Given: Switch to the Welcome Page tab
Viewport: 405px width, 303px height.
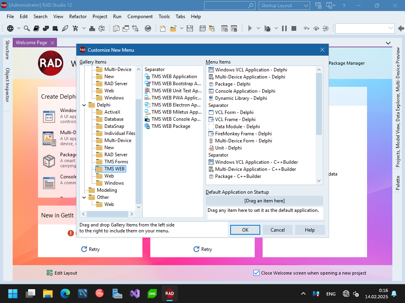Looking at the screenshot, I should (32, 43).
